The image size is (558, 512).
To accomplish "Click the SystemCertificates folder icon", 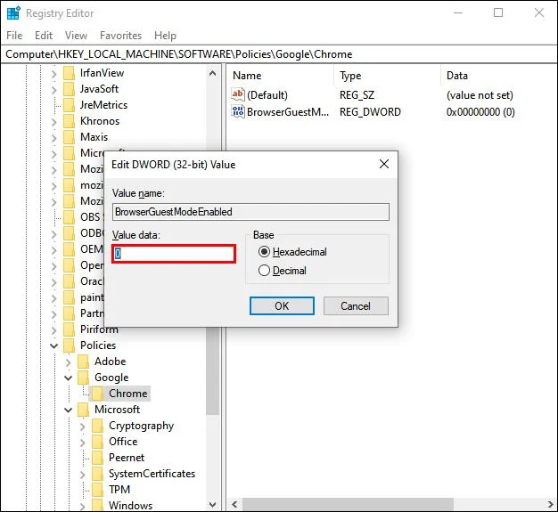I will (x=97, y=474).
